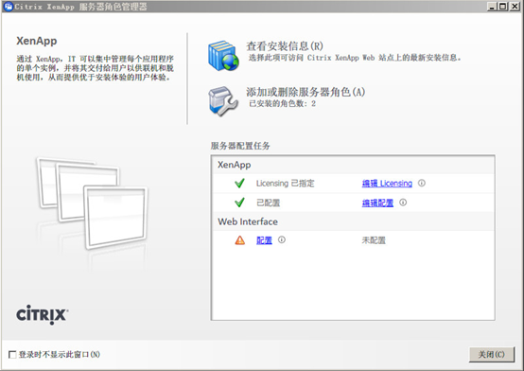Screen dimensions: 524x371
Task: Select the 未配置 status text
Action: click(374, 240)
